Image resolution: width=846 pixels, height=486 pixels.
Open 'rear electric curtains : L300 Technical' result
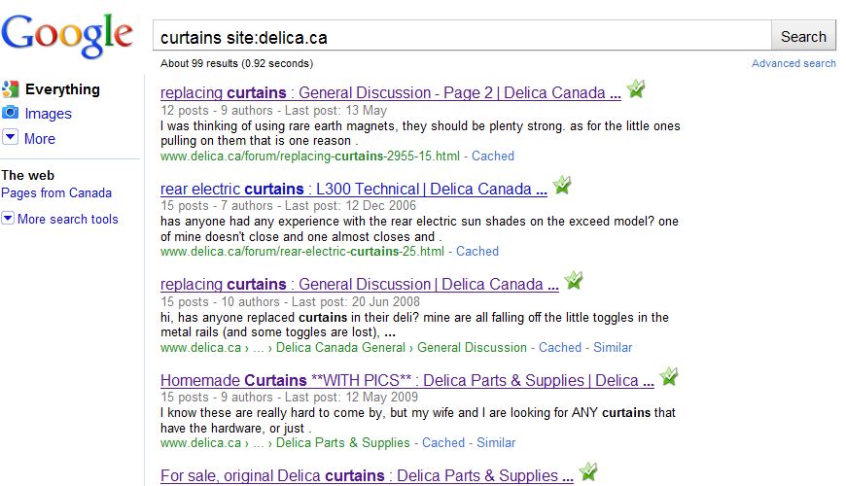pyautogui.click(x=353, y=189)
